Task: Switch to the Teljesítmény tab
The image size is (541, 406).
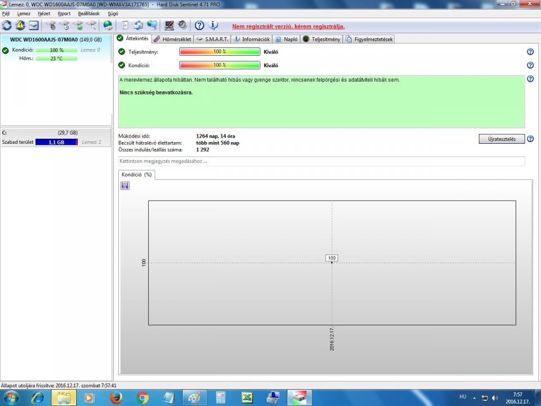Action: coord(322,39)
